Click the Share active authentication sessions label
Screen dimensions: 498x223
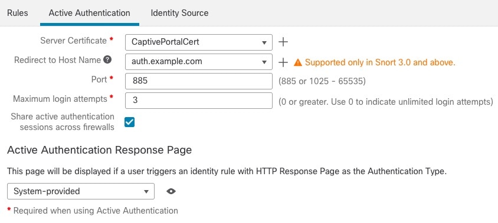coord(63,122)
